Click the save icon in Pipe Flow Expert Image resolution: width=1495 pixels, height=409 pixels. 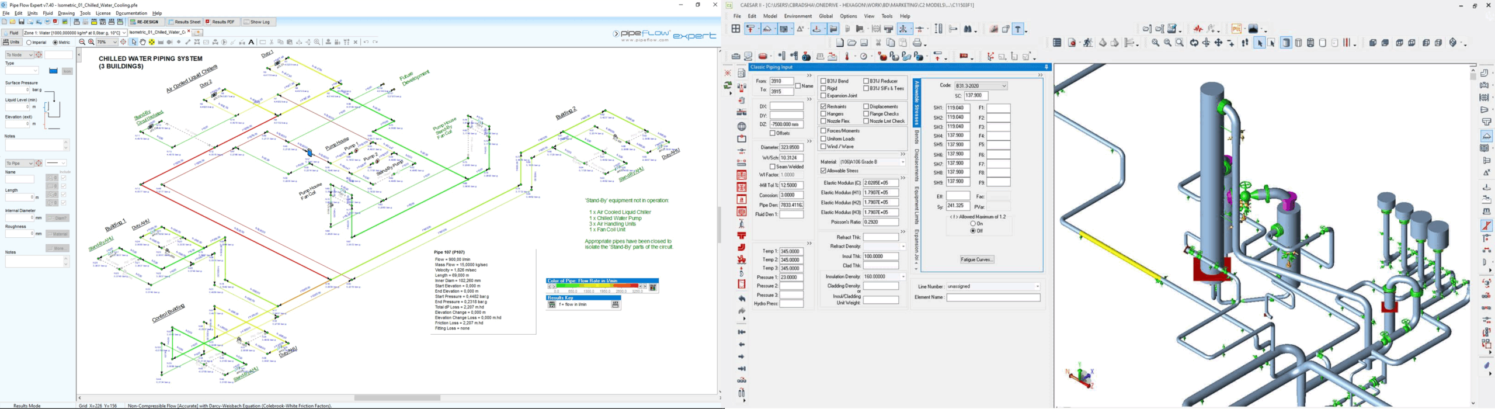pyautogui.click(x=22, y=22)
